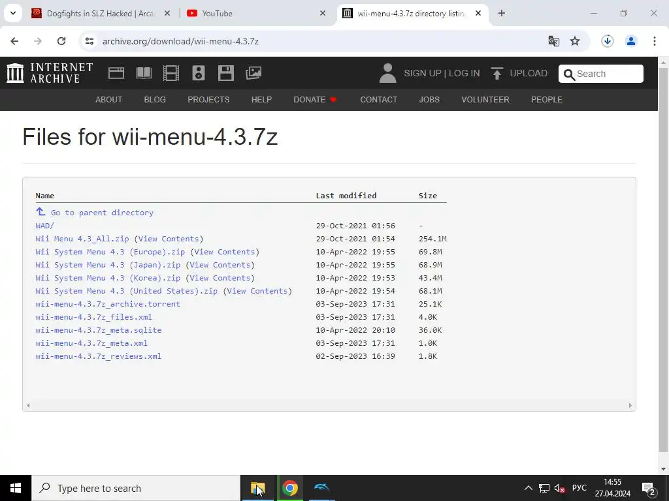Viewport: 669px width, 501px height.
Task: View Contents of the United States zip
Action: pos(257,291)
